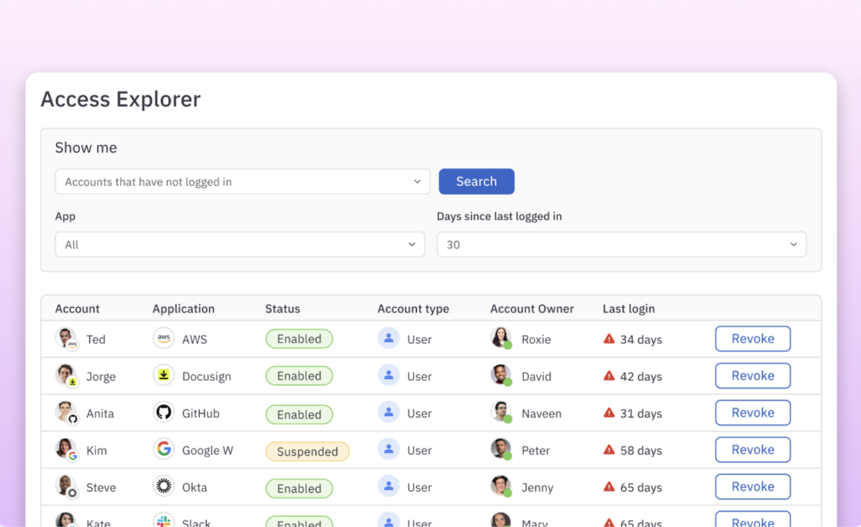Click Jorge's account avatar
This screenshot has width=861, height=527.
click(x=66, y=375)
